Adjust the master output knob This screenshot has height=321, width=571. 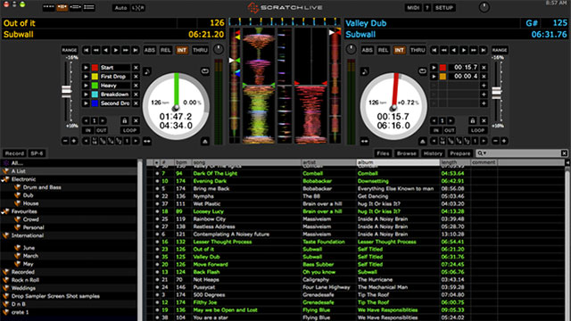click(484, 7)
